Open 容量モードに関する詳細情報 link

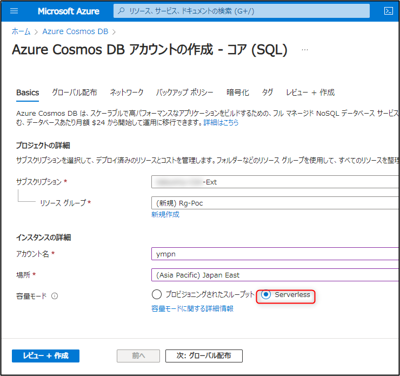click(192, 308)
